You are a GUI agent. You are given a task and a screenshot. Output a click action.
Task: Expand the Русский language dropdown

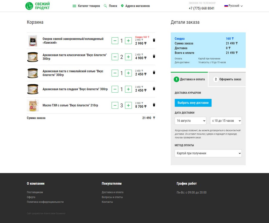pyautogui.click(x=233, y=6)
